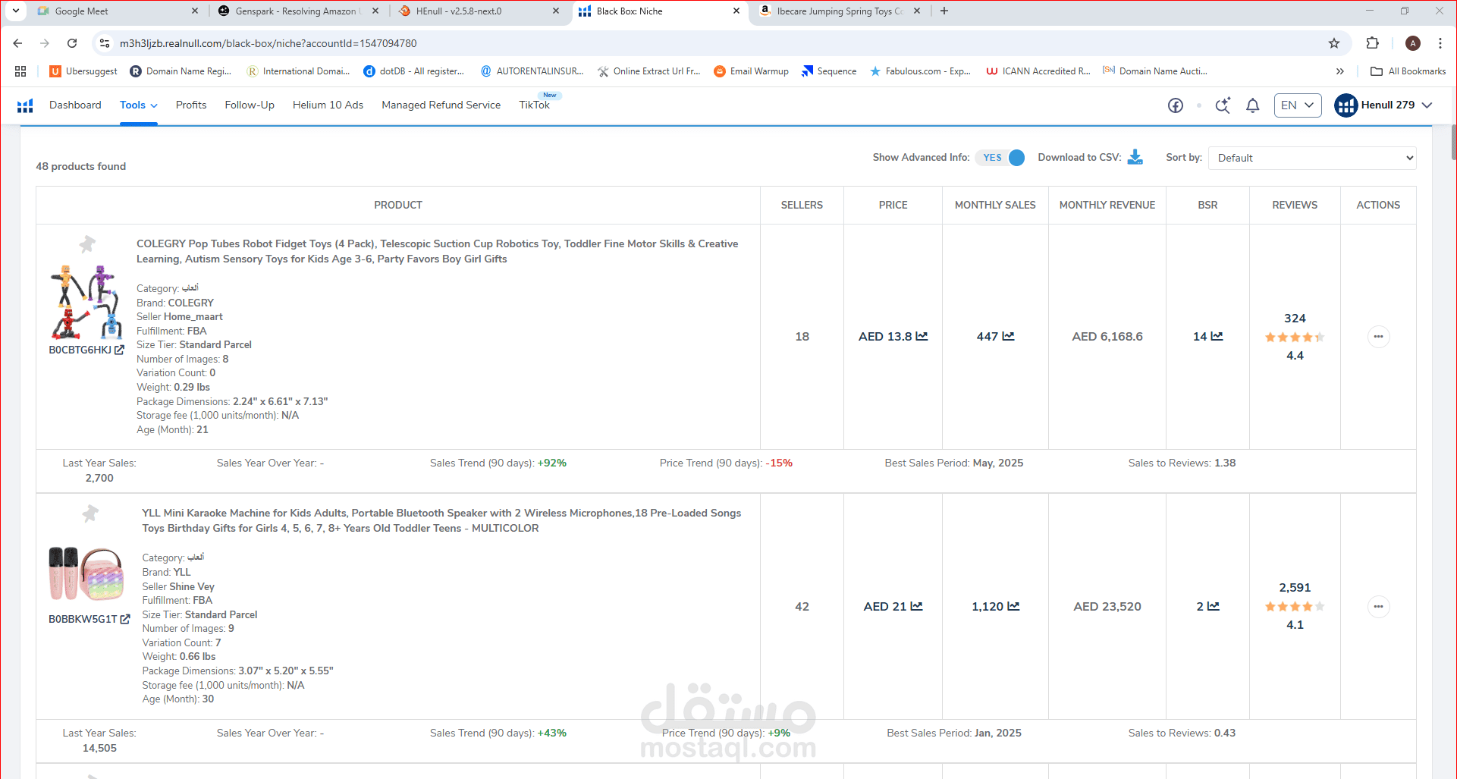Open the Google apps grid shortcut

tap(20, 71)
